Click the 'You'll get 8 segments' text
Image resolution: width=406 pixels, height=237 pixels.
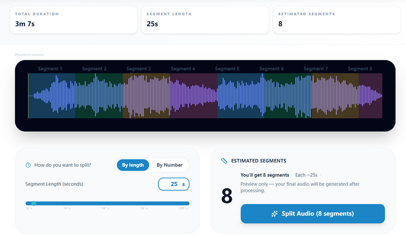264,175
